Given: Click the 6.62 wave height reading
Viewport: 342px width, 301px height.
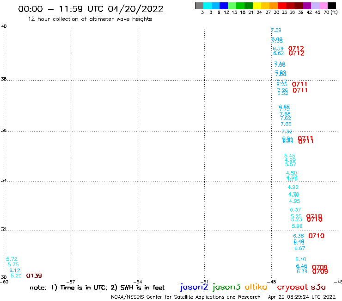Looking at the screenshot, I should coord(279,53).
